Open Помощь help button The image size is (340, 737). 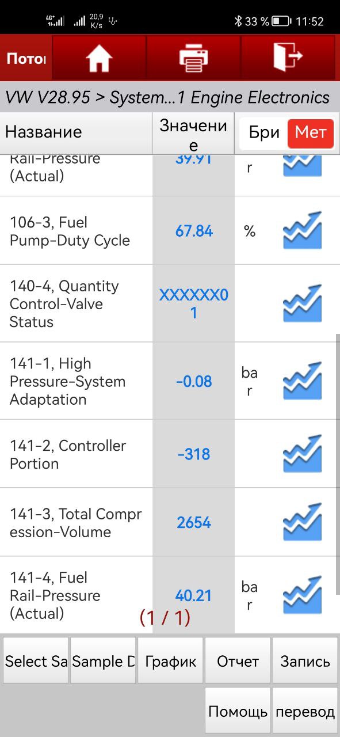point(238,711)
